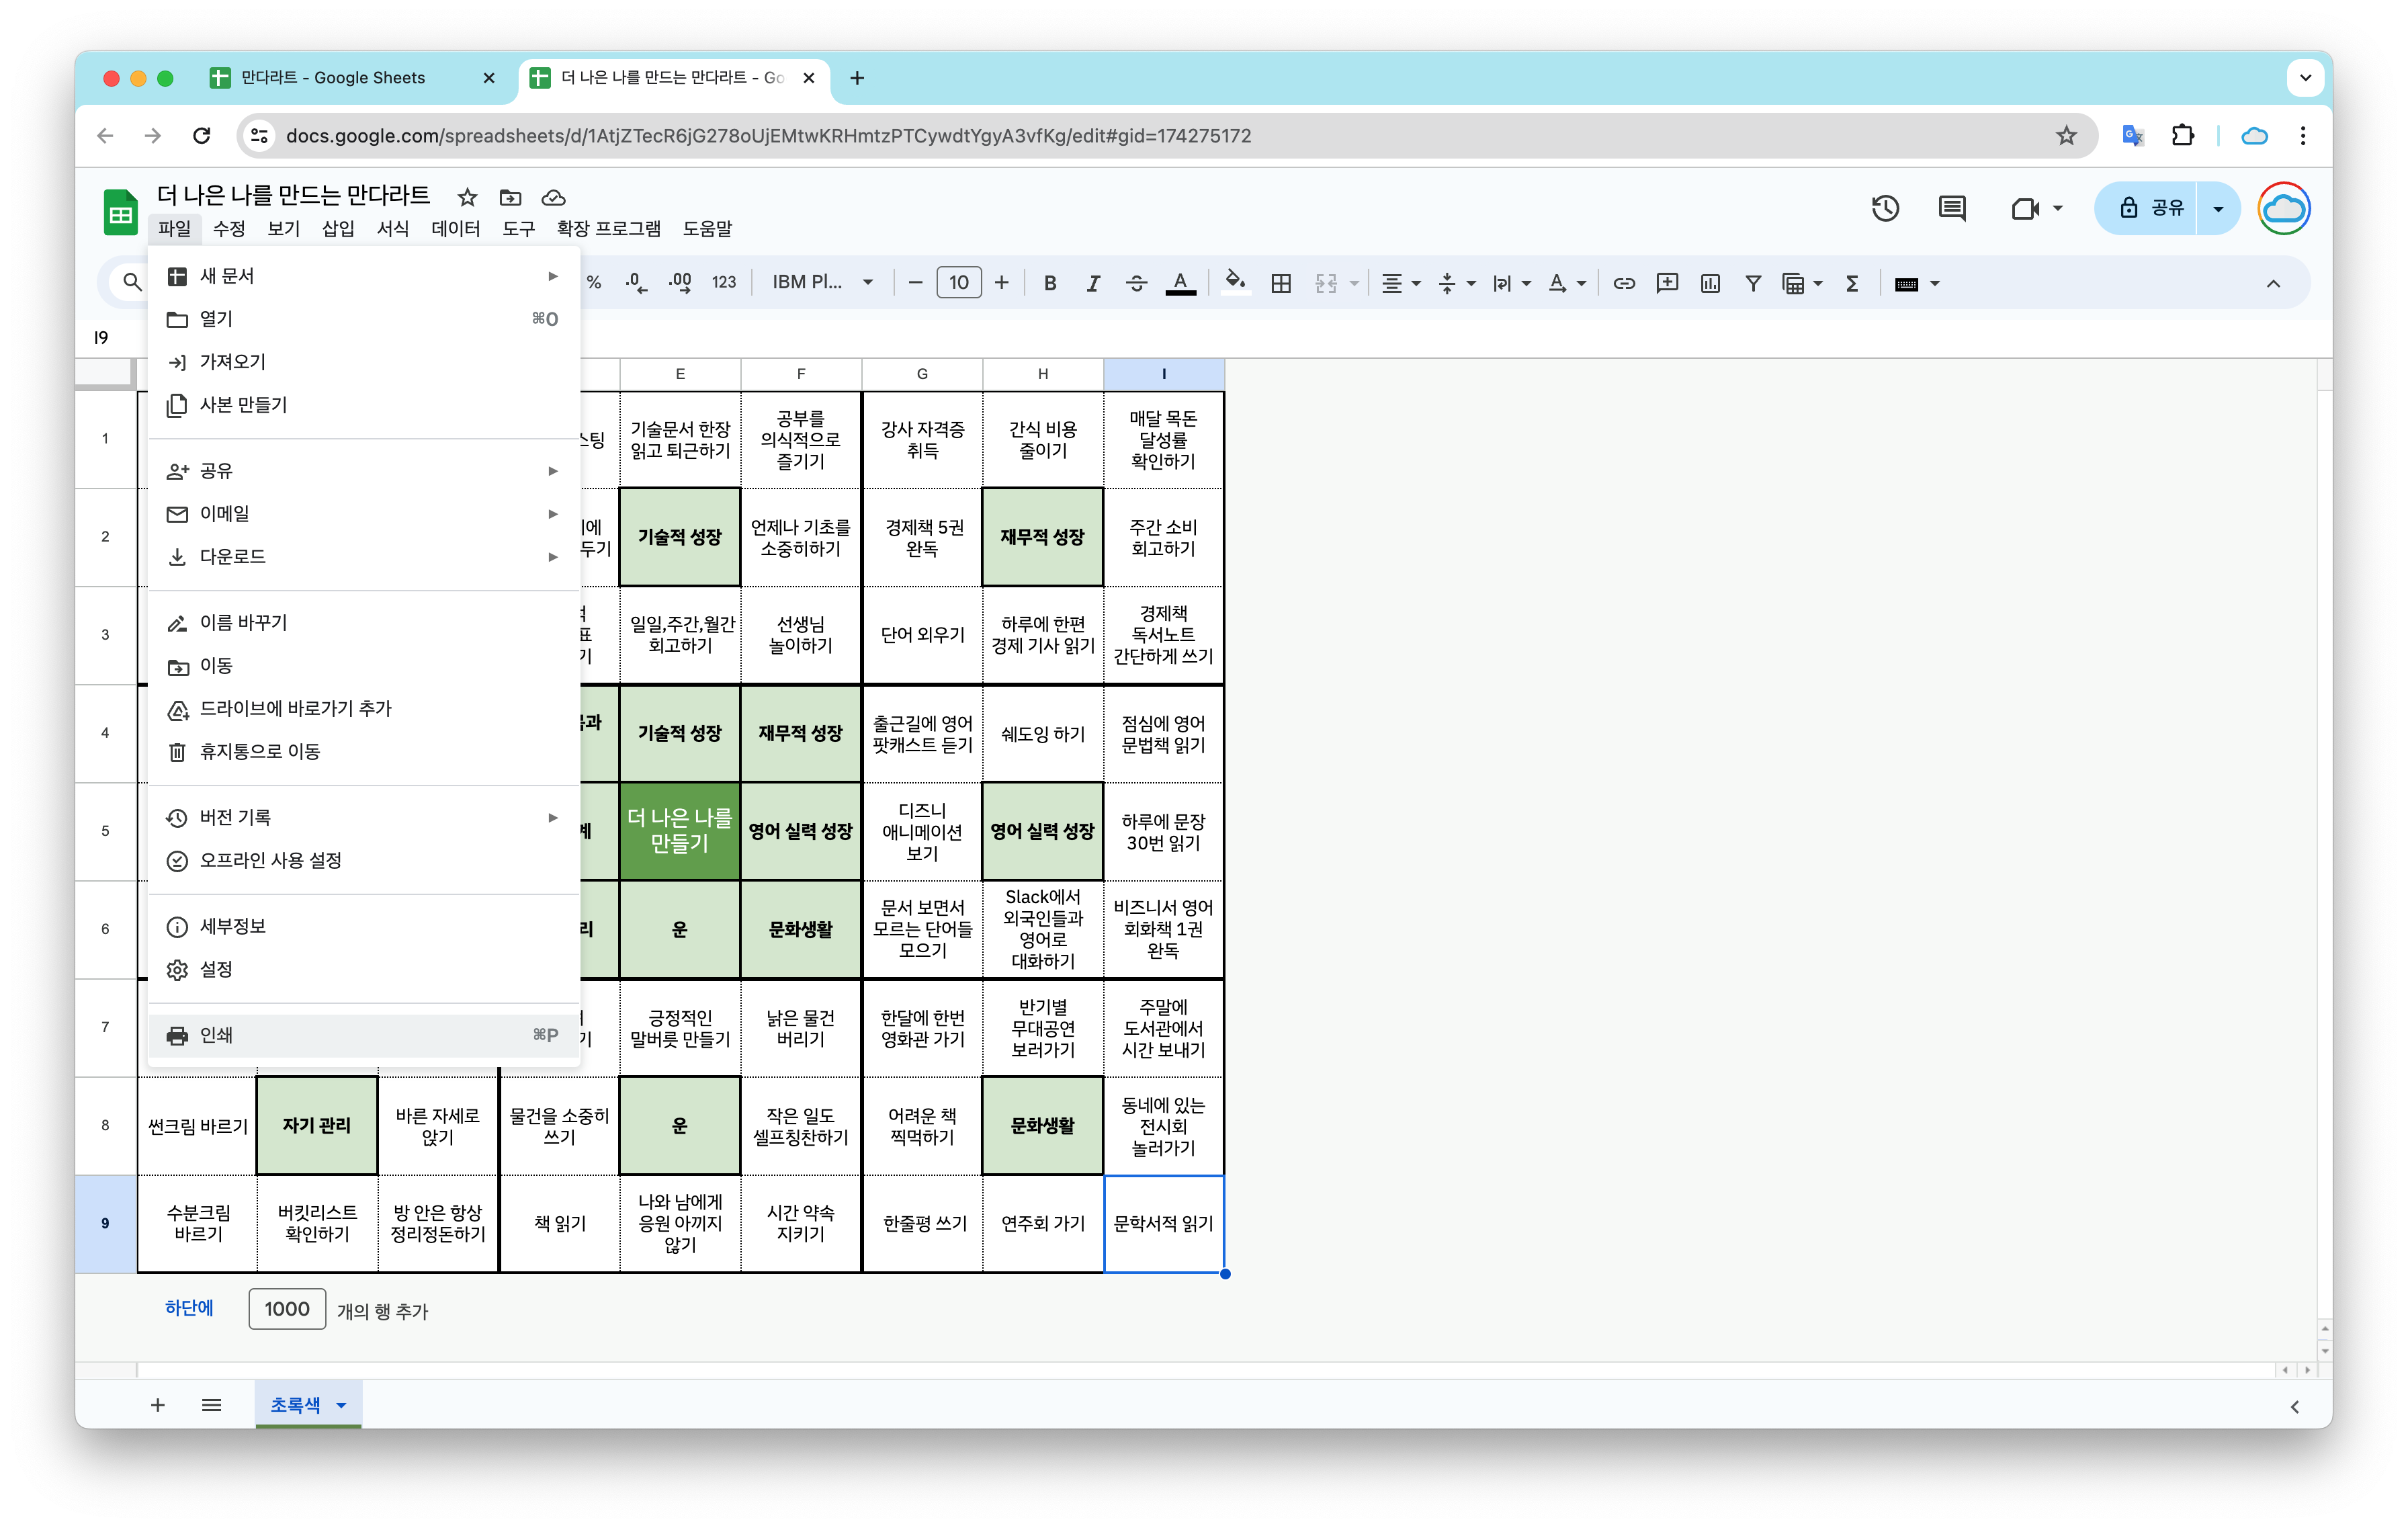Open the comments panel icon
The image size is (2408, 1528).
(1951, 208)
